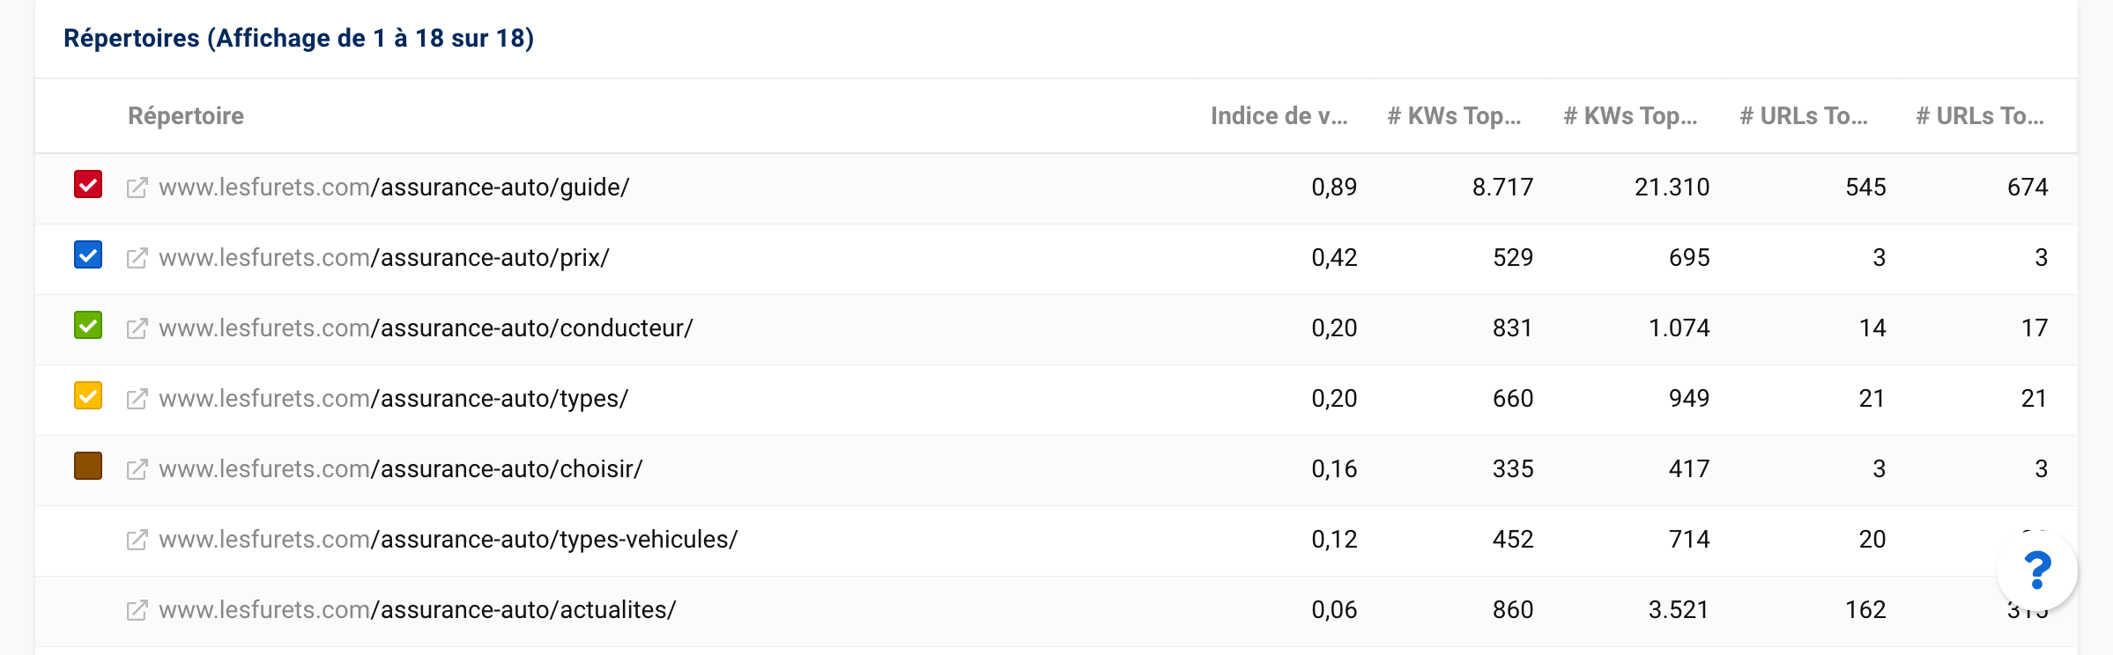Uncheck the red checkbox for guide directory
The width and height of the screenshot is (2113, 655).
pos(88,185)
